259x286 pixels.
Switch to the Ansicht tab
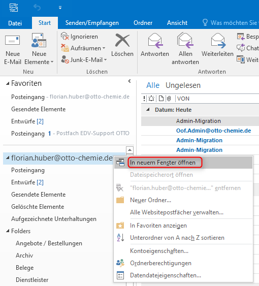177,23
